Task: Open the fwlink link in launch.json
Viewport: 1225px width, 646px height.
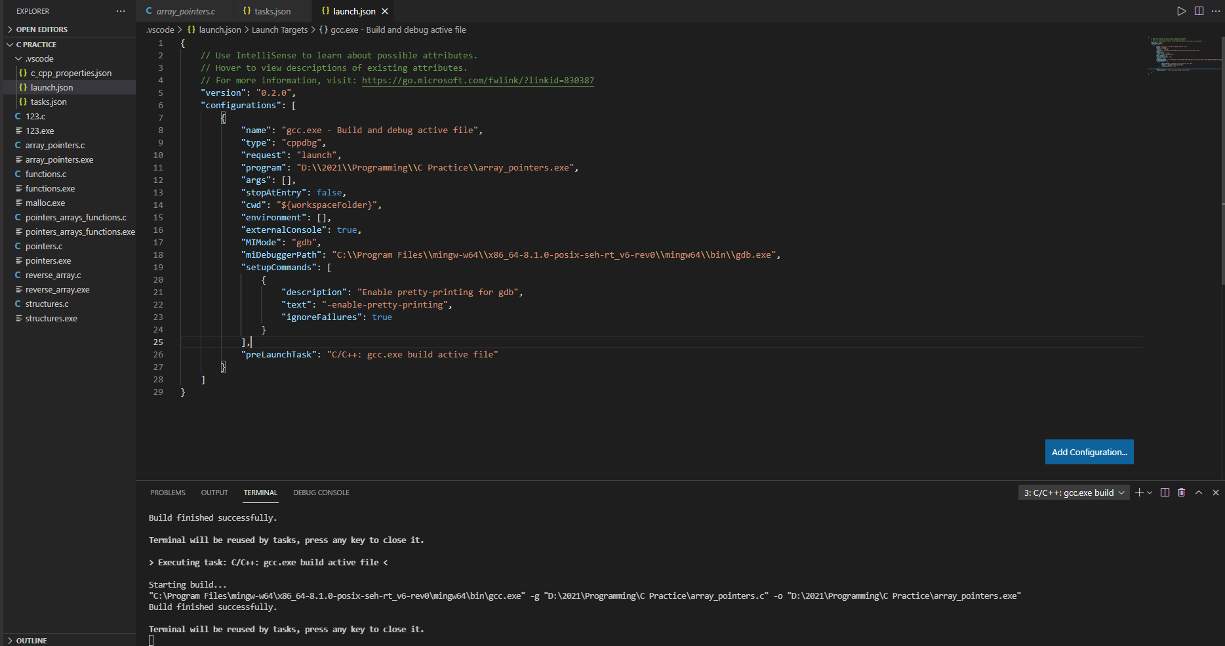Action: pos(477,80)
